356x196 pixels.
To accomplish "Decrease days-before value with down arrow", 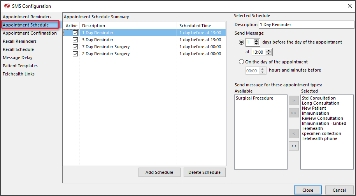I will [256, 44].
